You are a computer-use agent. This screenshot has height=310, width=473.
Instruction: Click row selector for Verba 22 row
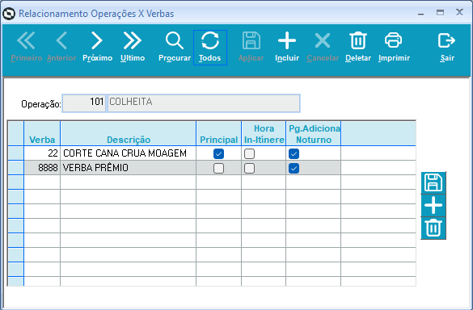(x=15, y=153)
